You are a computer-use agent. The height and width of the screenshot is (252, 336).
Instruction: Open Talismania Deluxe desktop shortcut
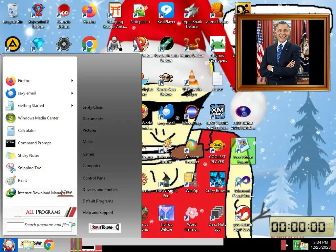[x=166, y=151]
